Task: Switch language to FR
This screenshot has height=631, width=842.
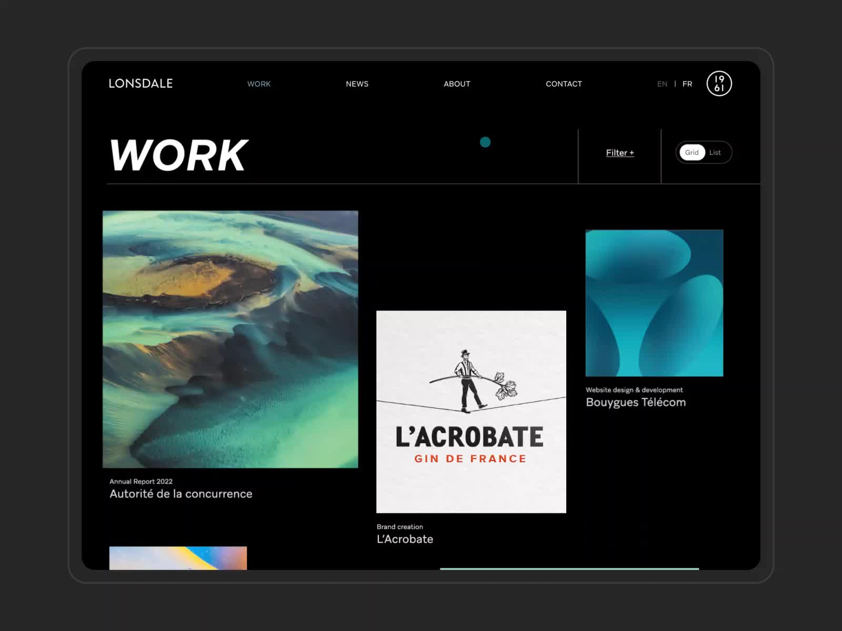Action: pyautogui.click(x=687, y=84)
